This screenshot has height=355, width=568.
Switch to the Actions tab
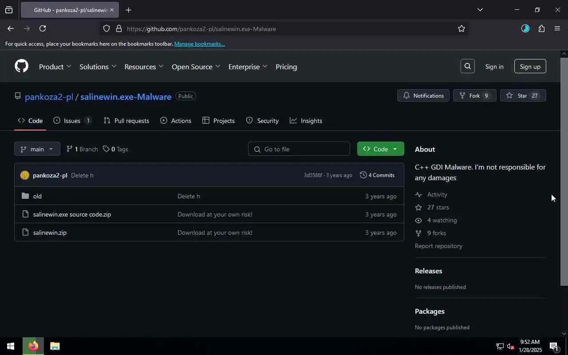(176, 121)
